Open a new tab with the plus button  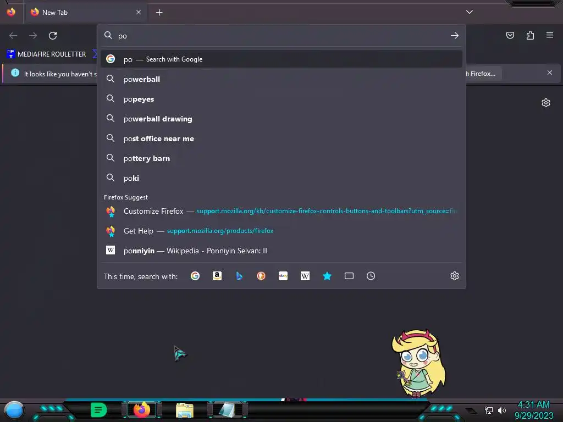[159, 13]
